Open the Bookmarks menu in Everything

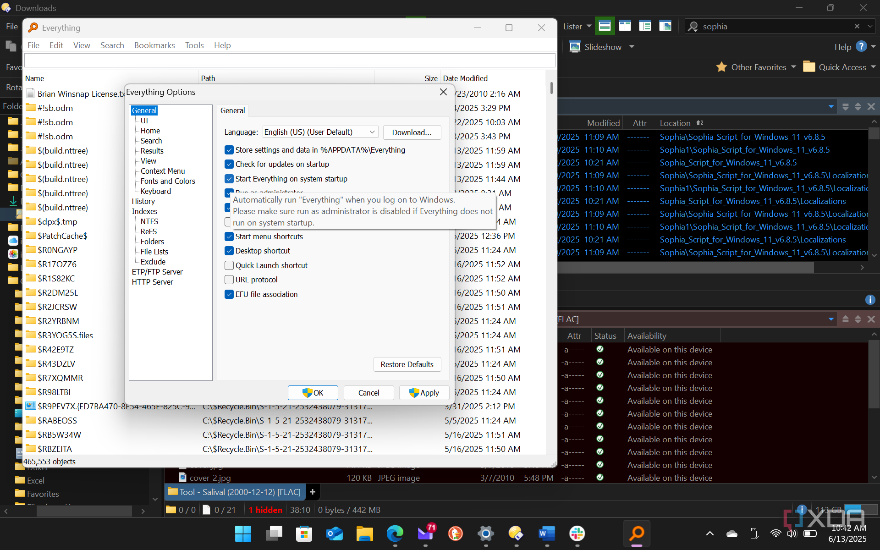(154, 45)
